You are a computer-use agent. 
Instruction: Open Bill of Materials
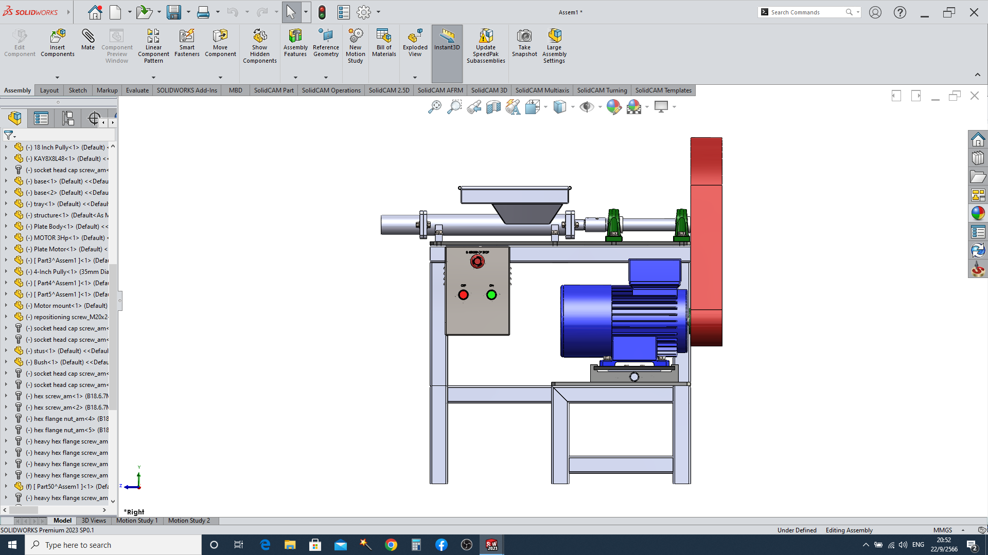[384, 43]
